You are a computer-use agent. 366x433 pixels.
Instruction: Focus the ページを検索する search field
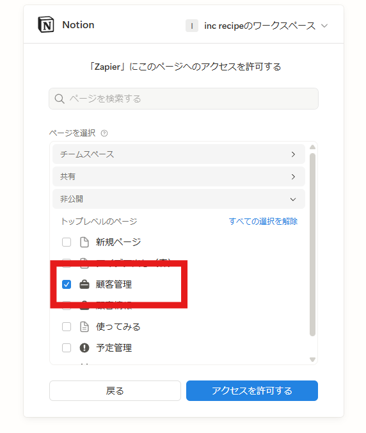tap(184, 99)
